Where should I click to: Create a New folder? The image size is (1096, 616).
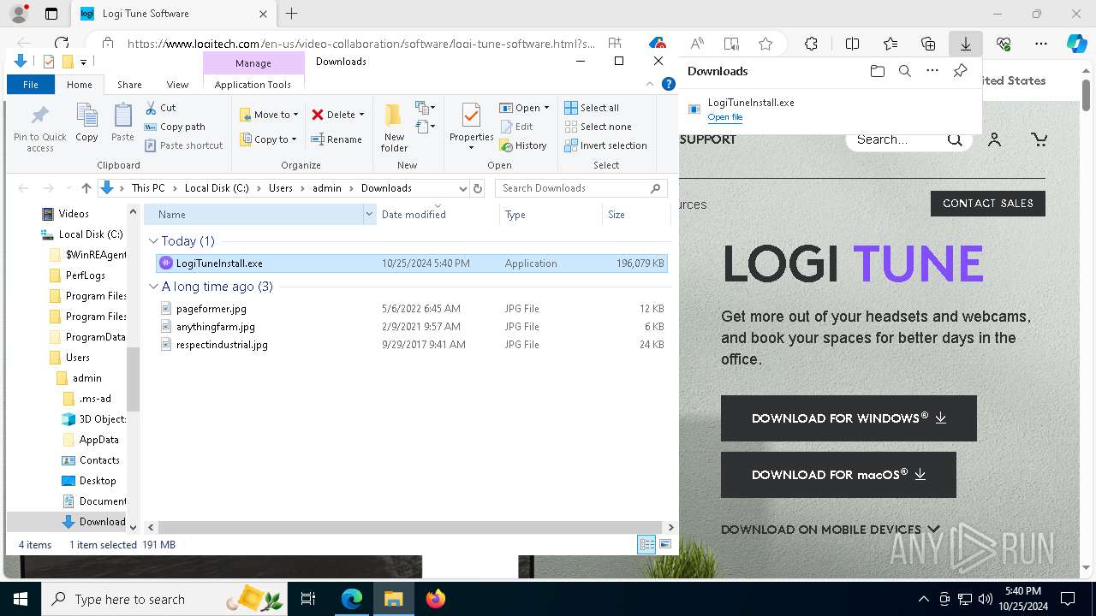coord(394,128)
